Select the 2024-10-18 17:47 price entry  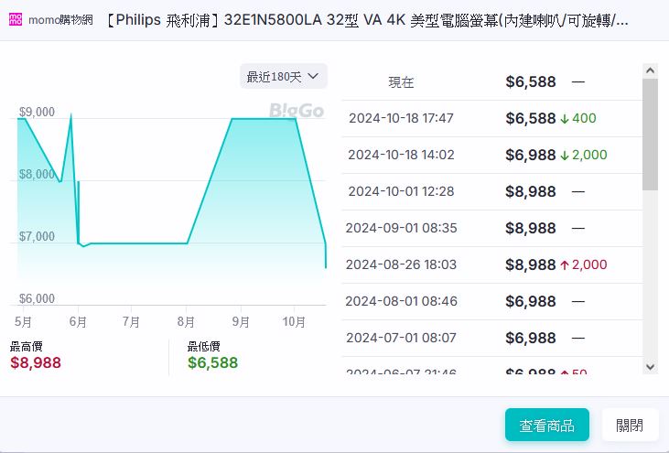click(x=401, y=119)
